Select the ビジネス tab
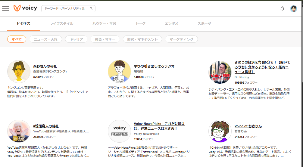303x167 pixels. 23,23
